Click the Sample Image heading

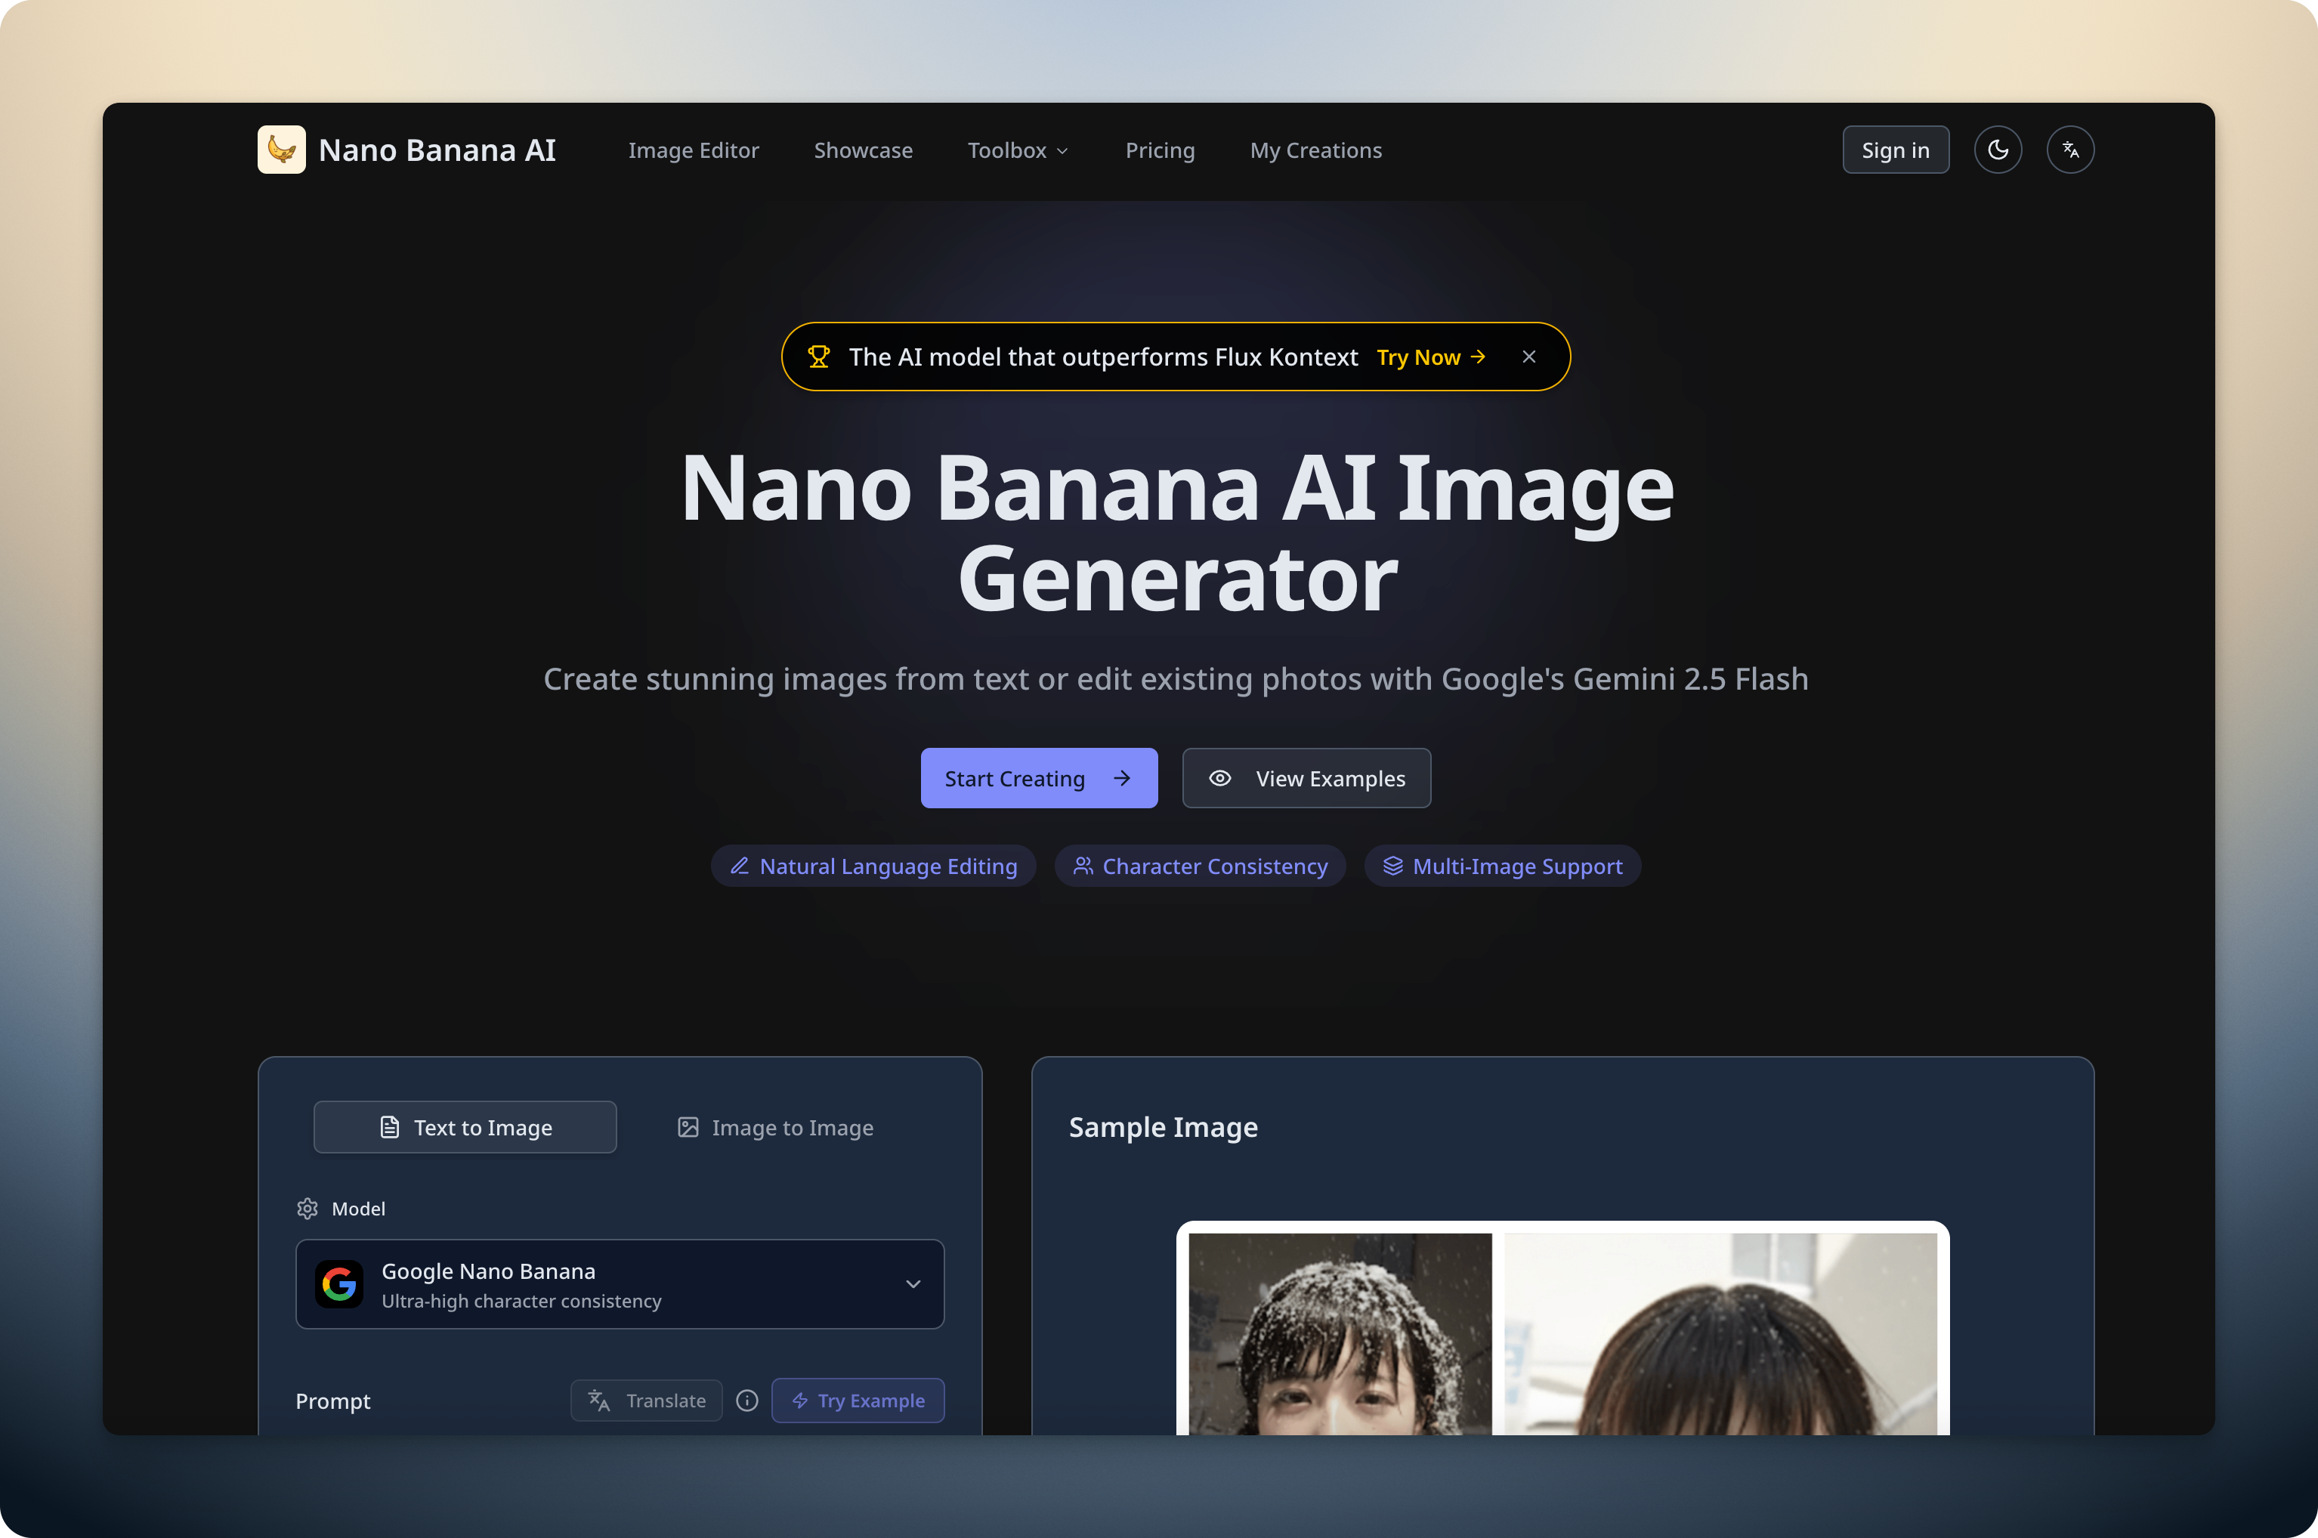tap(1164, 1127)
